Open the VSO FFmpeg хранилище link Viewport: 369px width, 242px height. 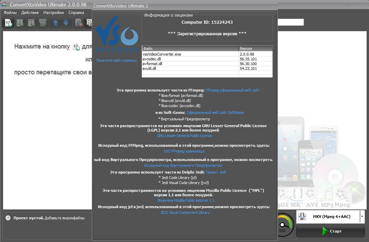click(184, 151)
